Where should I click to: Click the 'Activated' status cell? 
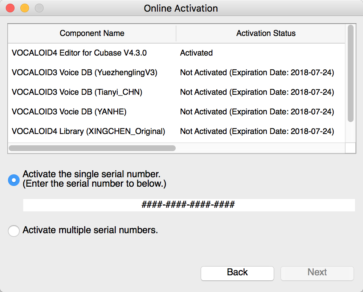(x=196, y=53)
